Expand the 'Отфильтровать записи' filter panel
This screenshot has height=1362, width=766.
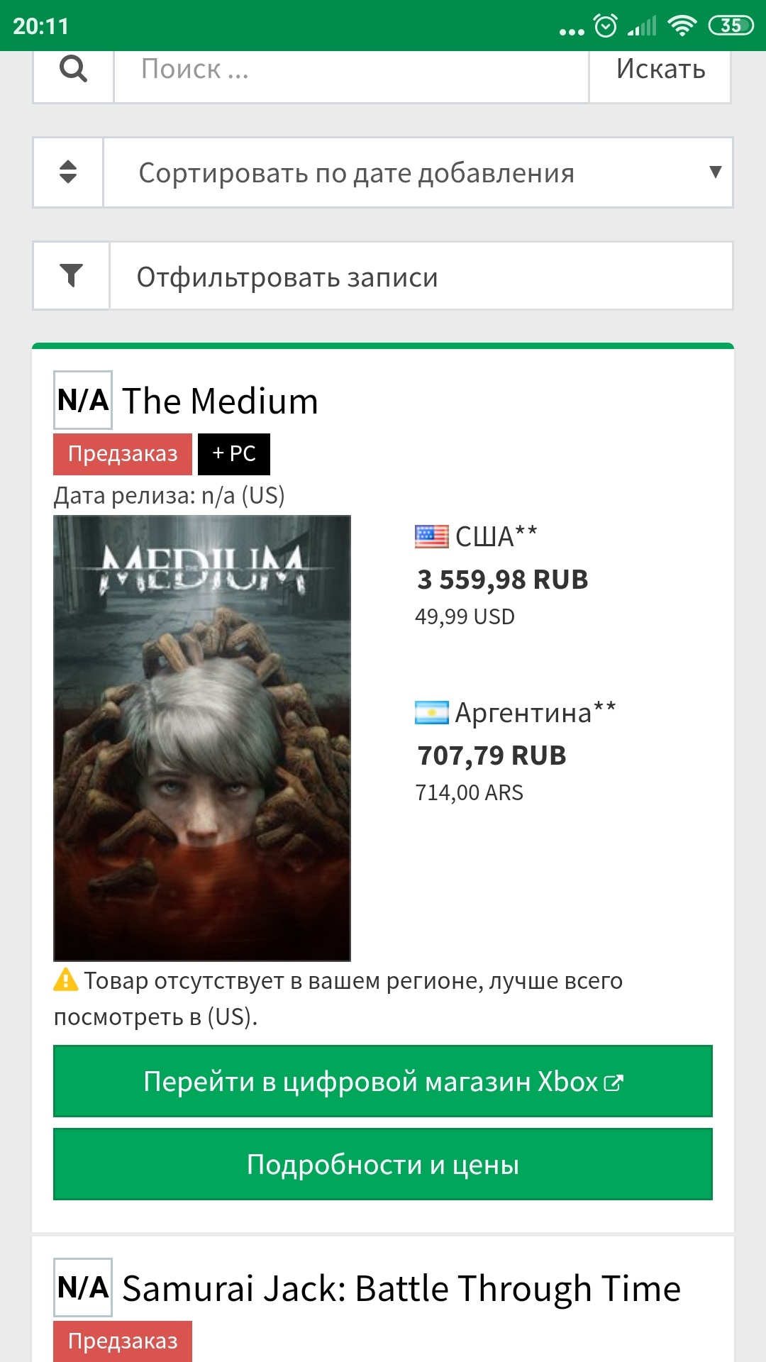coord(420,277)
